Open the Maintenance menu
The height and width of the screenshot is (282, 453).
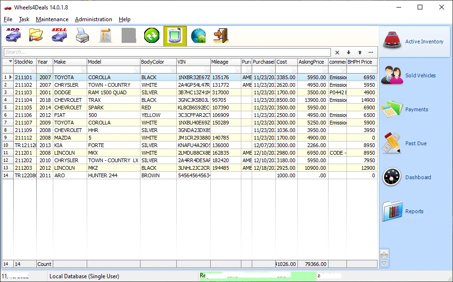(x=52, y=19)
